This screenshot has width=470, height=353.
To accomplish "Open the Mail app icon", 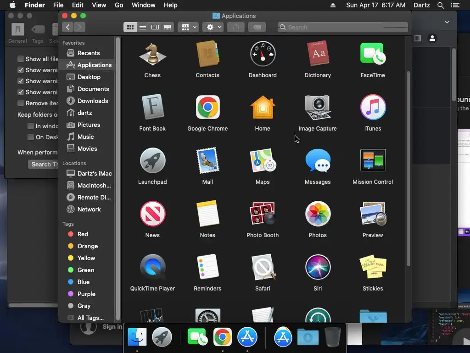I will pos(207,160).
